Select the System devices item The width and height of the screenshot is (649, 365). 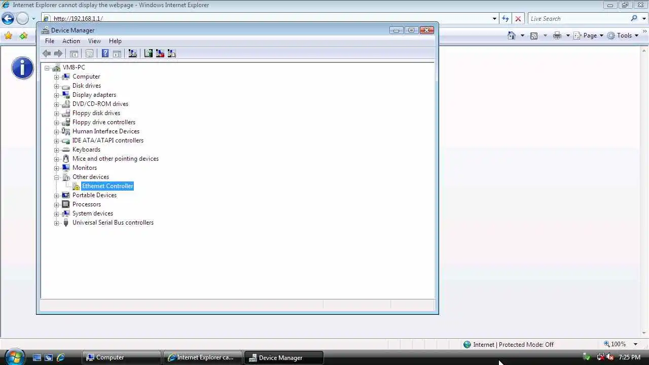93,213
